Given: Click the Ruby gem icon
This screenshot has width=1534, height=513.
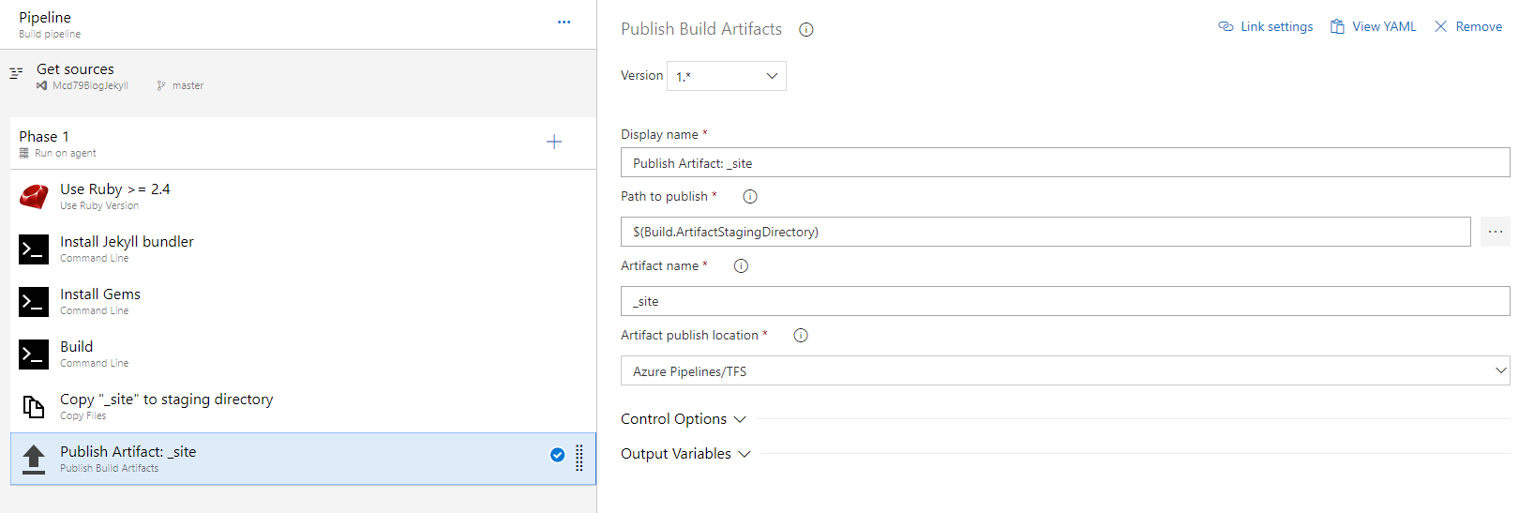Looking at the screenshot, I should click(34, 197).
